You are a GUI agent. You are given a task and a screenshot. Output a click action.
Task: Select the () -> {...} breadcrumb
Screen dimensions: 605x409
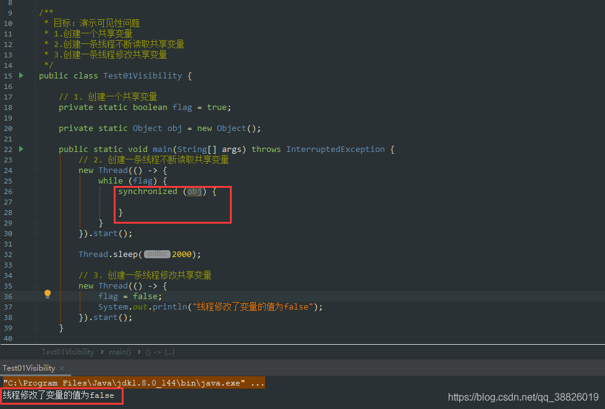tap(160, 352)
